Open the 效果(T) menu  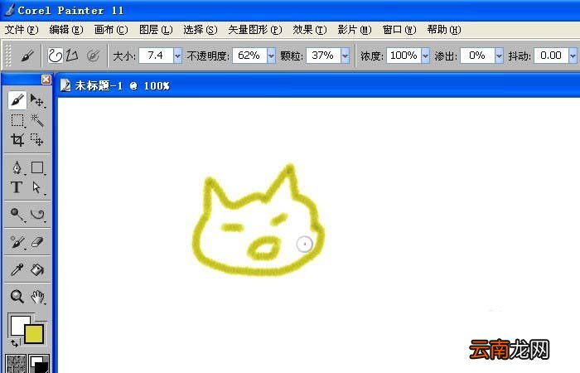[310, 30]
